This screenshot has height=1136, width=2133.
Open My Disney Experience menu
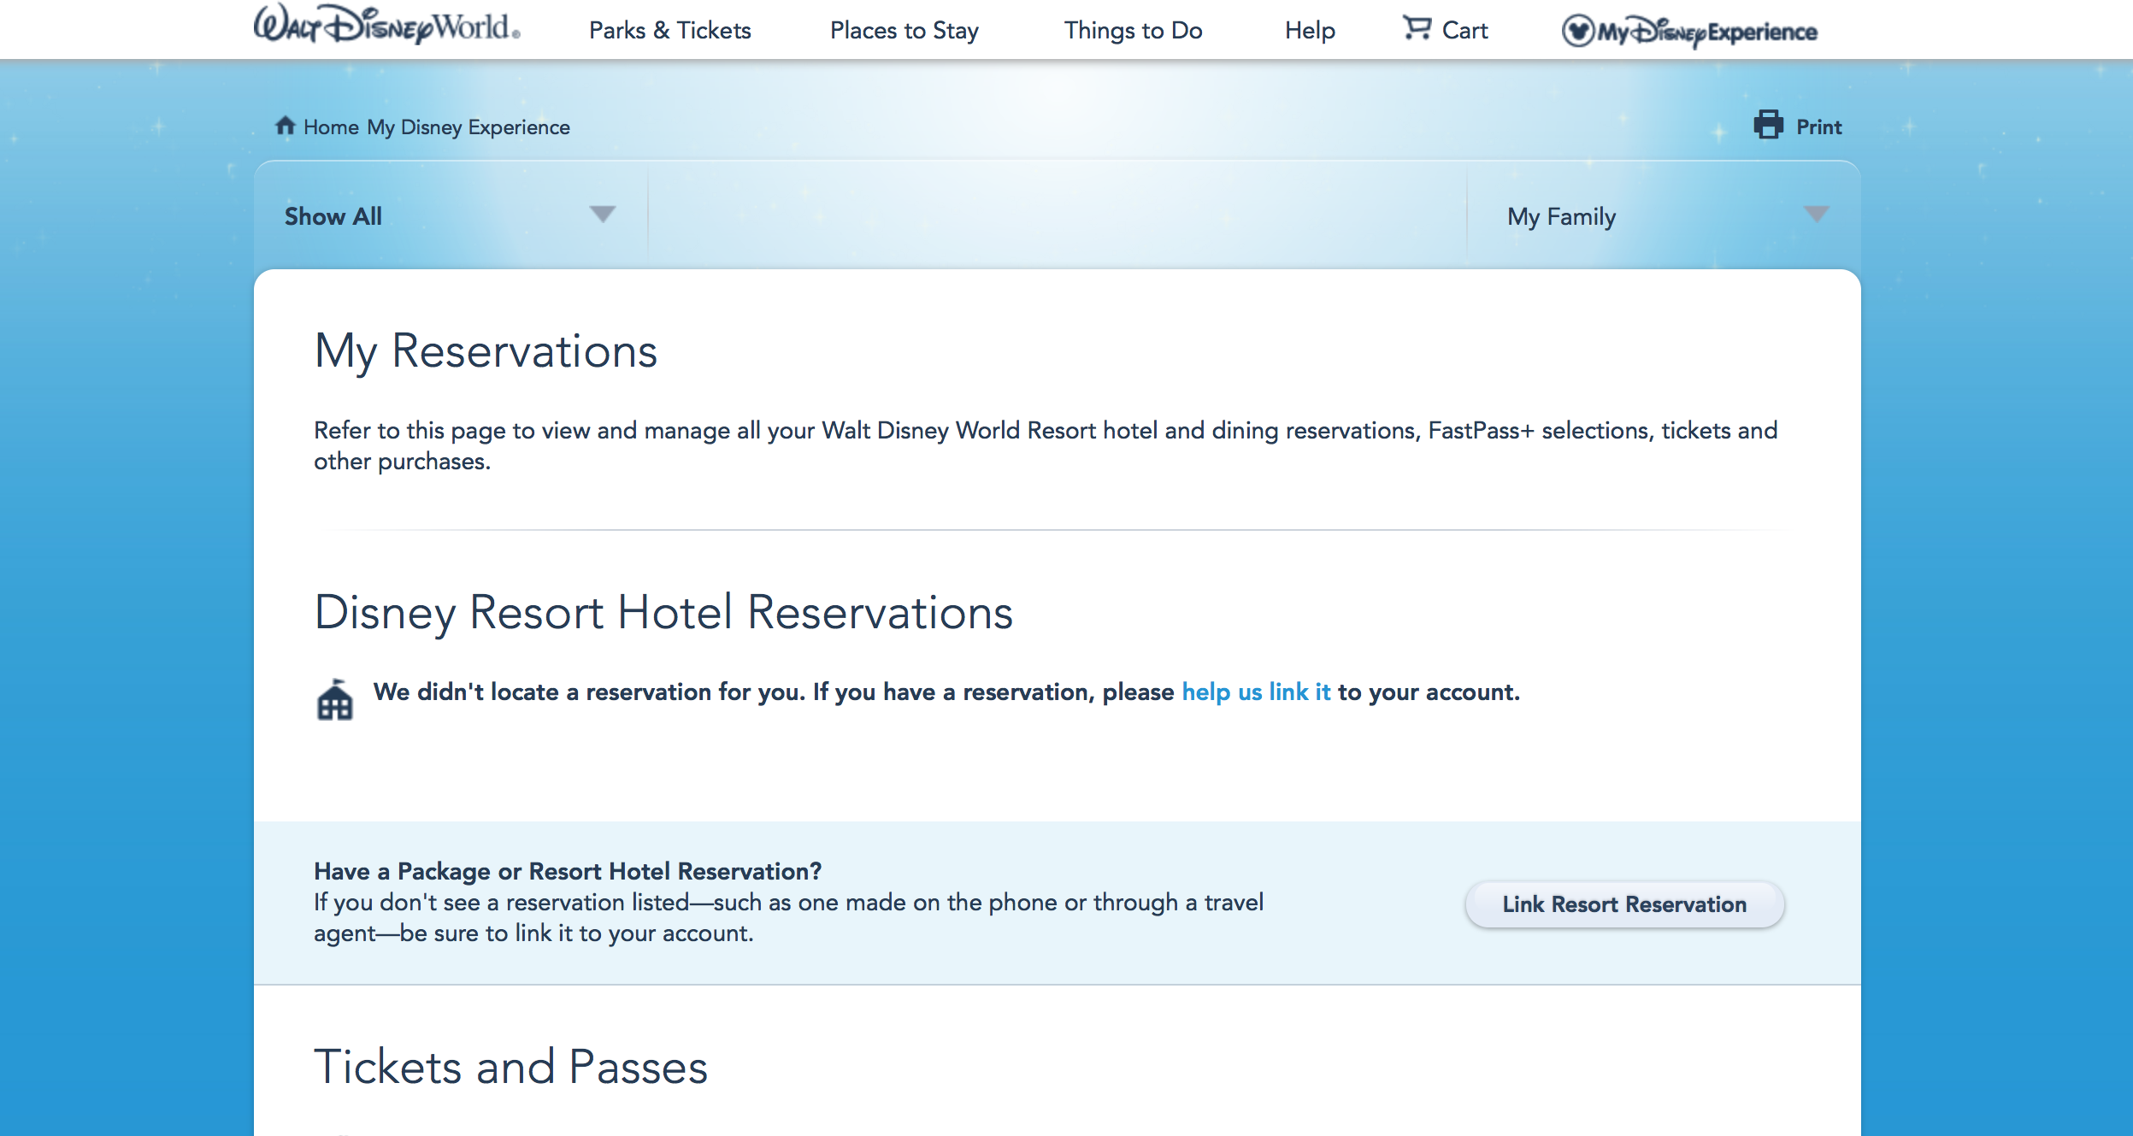1689,32
